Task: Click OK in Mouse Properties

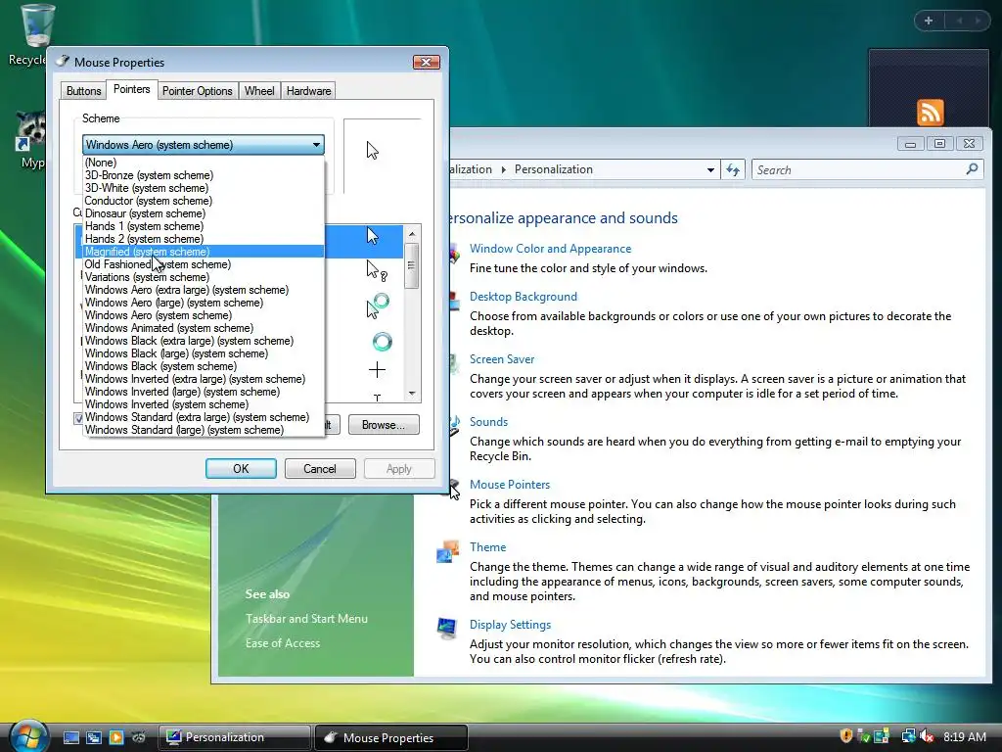Action: tap(241, 469)
